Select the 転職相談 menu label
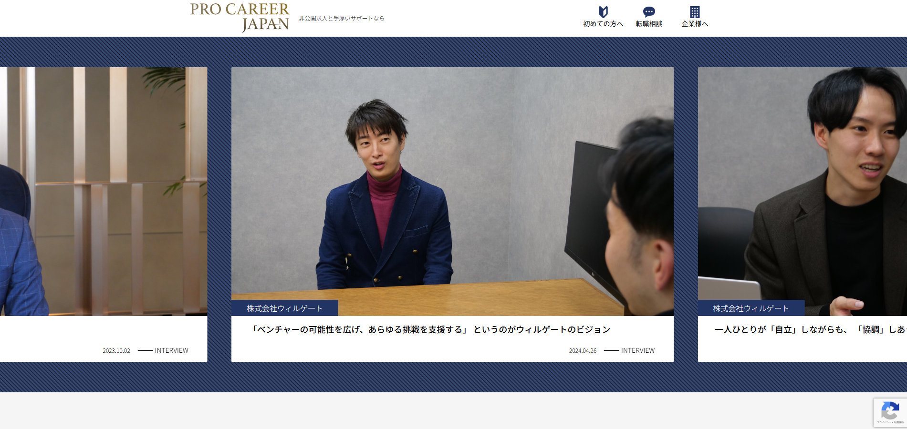Viewport: 907px width, 429px height. click(649, 24)
